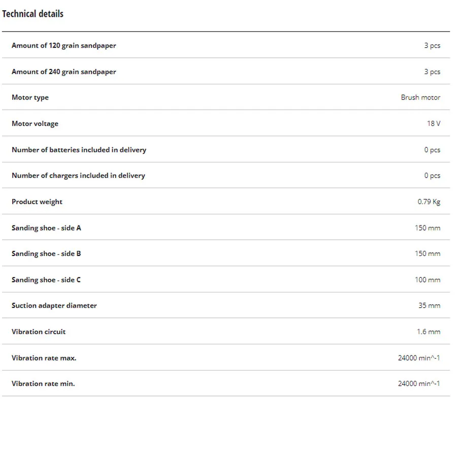Click the 0.79 Kg weight value

point(429,202)
